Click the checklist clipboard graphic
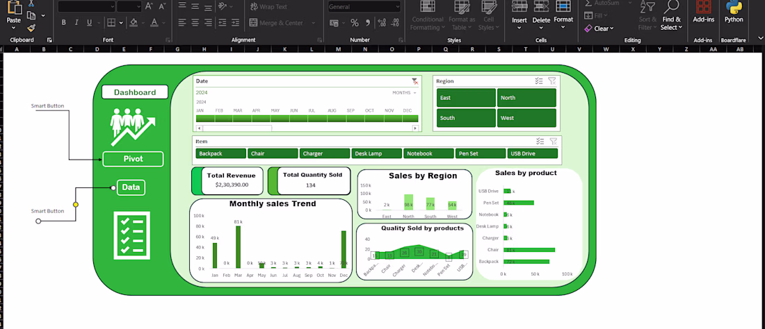Viewport: 765px width, 329px height. point(131,235)
